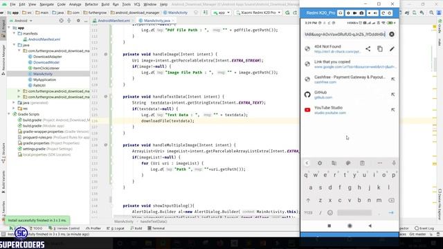The width and height of the screenshot is (443, 249).
Task: Open the Android project view dropdown
Action: coord(21,21)
